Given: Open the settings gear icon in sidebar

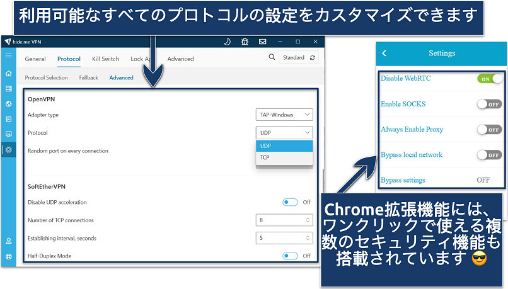Looking at the screenshot, I should [x=9, y=149].
